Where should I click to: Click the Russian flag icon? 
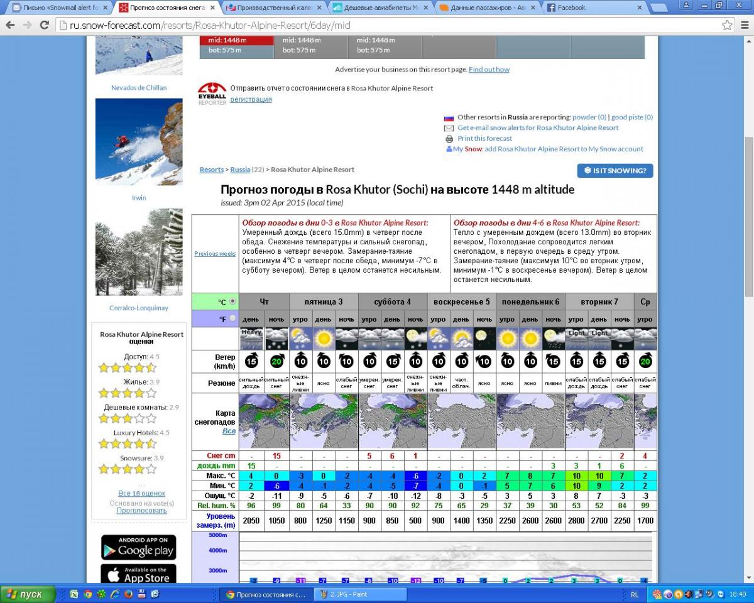[x=449, y=117]
